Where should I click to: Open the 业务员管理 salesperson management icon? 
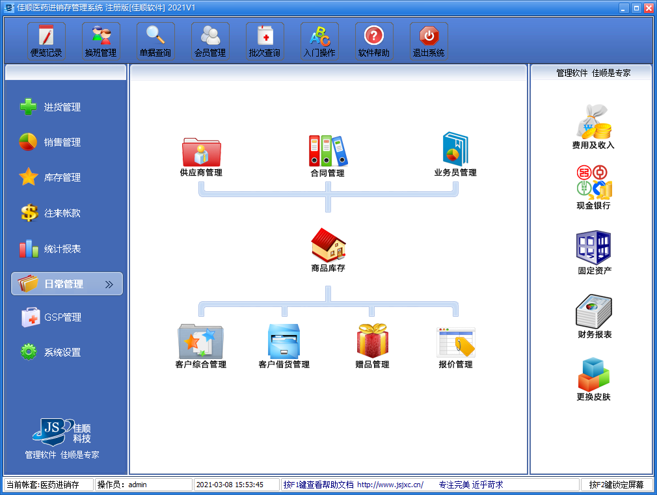[455, 150]
